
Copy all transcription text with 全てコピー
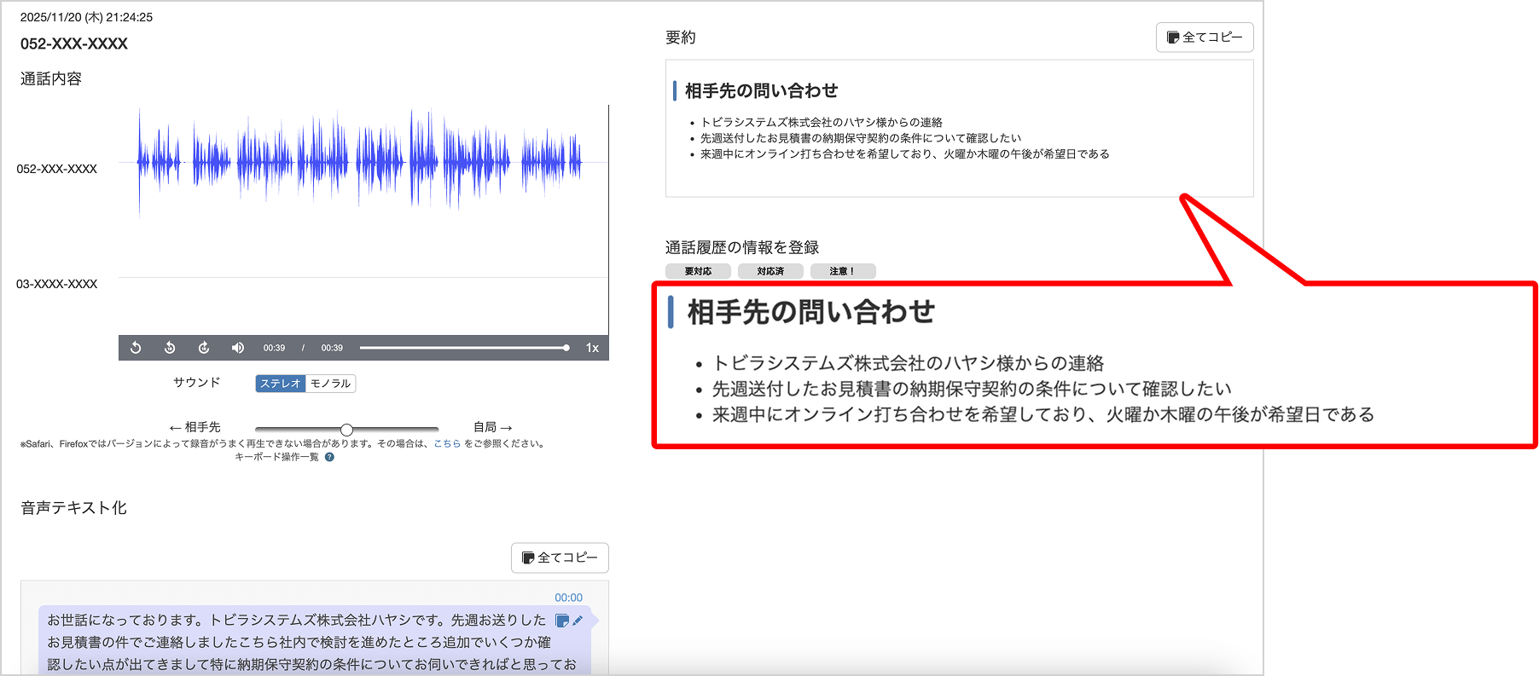pos(560,558)
